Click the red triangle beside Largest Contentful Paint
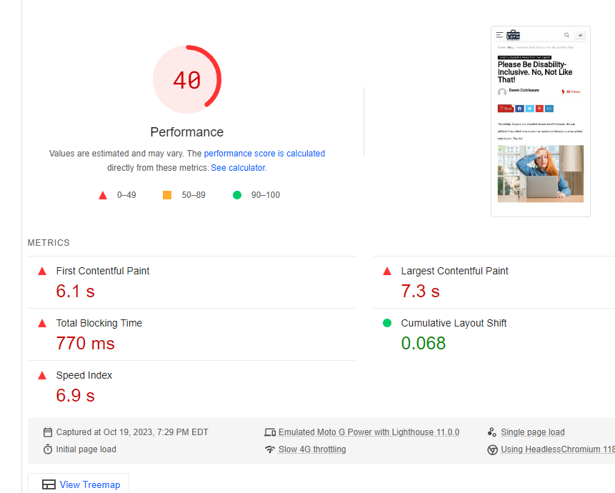Image resolution: width=615 pixels, height=493 pixels. pyautogui.click(x=387, y=271)
